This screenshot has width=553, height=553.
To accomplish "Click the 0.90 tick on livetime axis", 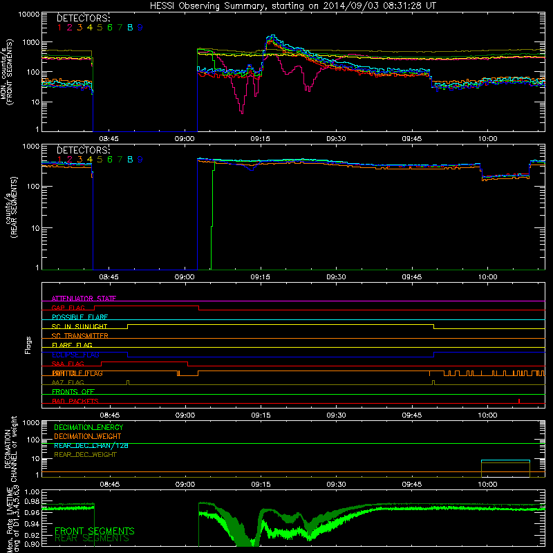I will [32, 544].
